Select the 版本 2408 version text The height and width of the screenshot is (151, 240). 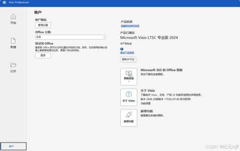click(x=166, y=99)
